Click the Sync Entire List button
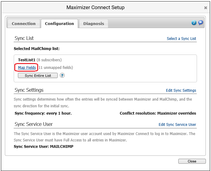211x171 pixels. 38,76
